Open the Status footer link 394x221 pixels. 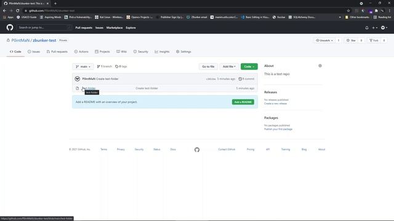[157, 149]
